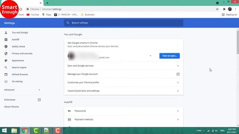The image size is (239, 134).
Task: Open the Extensions puzzle icon
Action: pos(224,9)
